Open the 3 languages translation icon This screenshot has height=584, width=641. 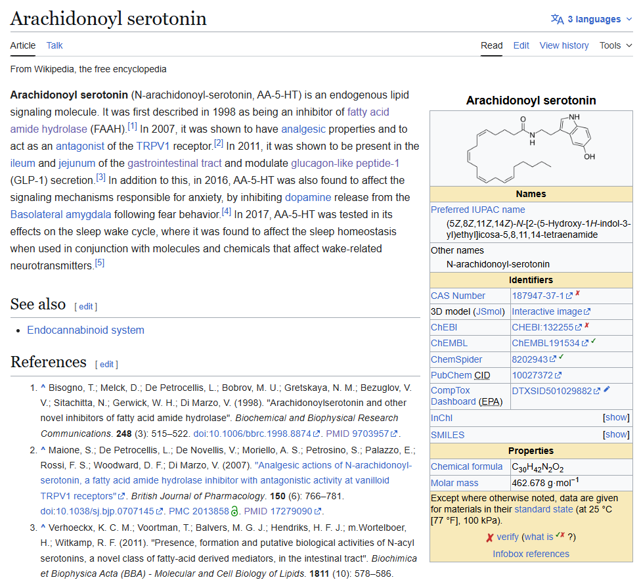(557, 19)
